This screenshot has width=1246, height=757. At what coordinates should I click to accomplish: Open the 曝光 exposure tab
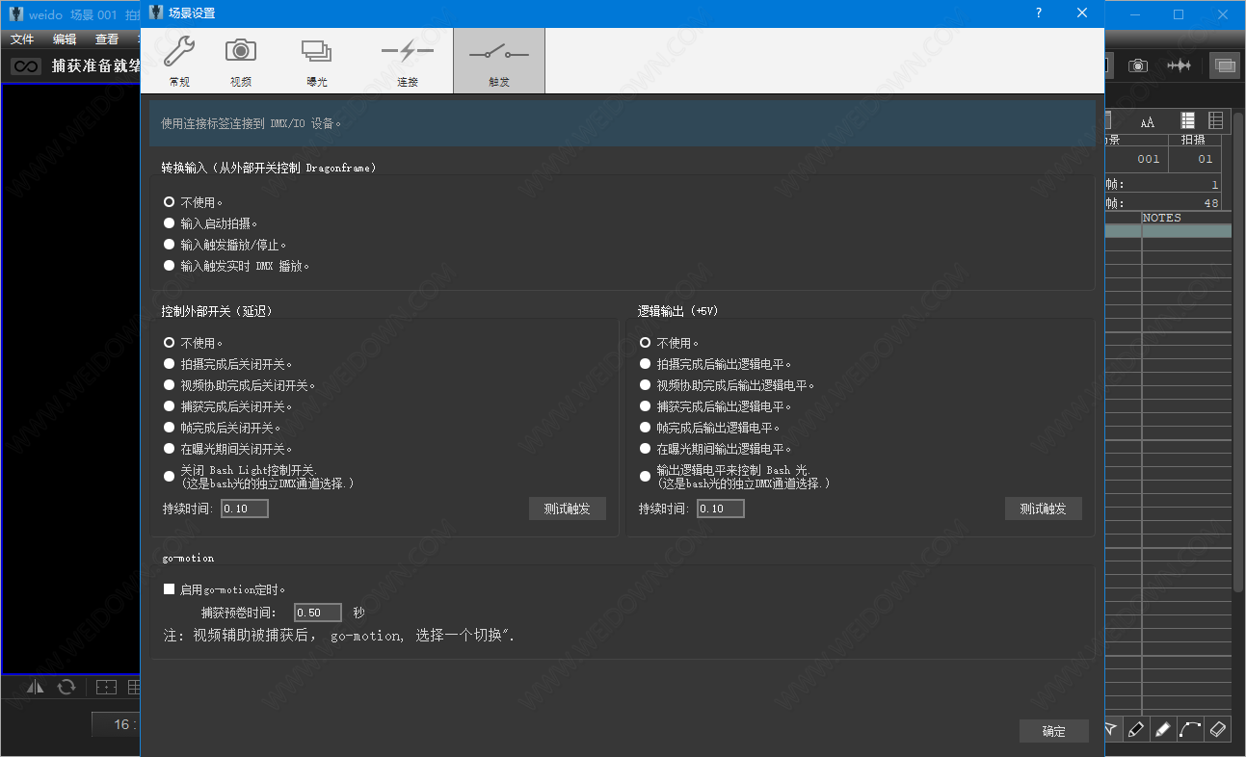pos(316,61)
